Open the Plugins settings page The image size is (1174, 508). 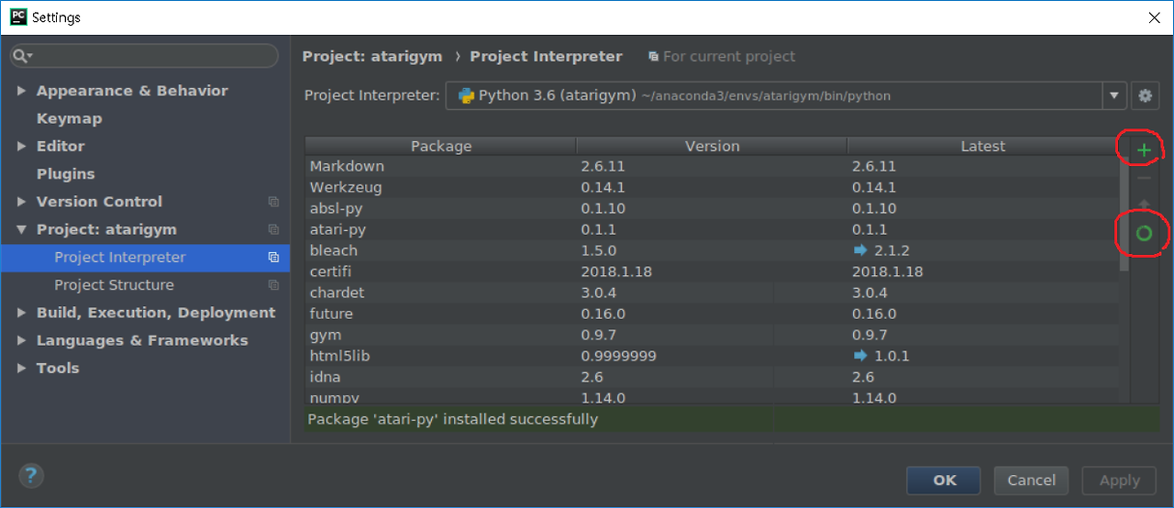click(65, 174)
